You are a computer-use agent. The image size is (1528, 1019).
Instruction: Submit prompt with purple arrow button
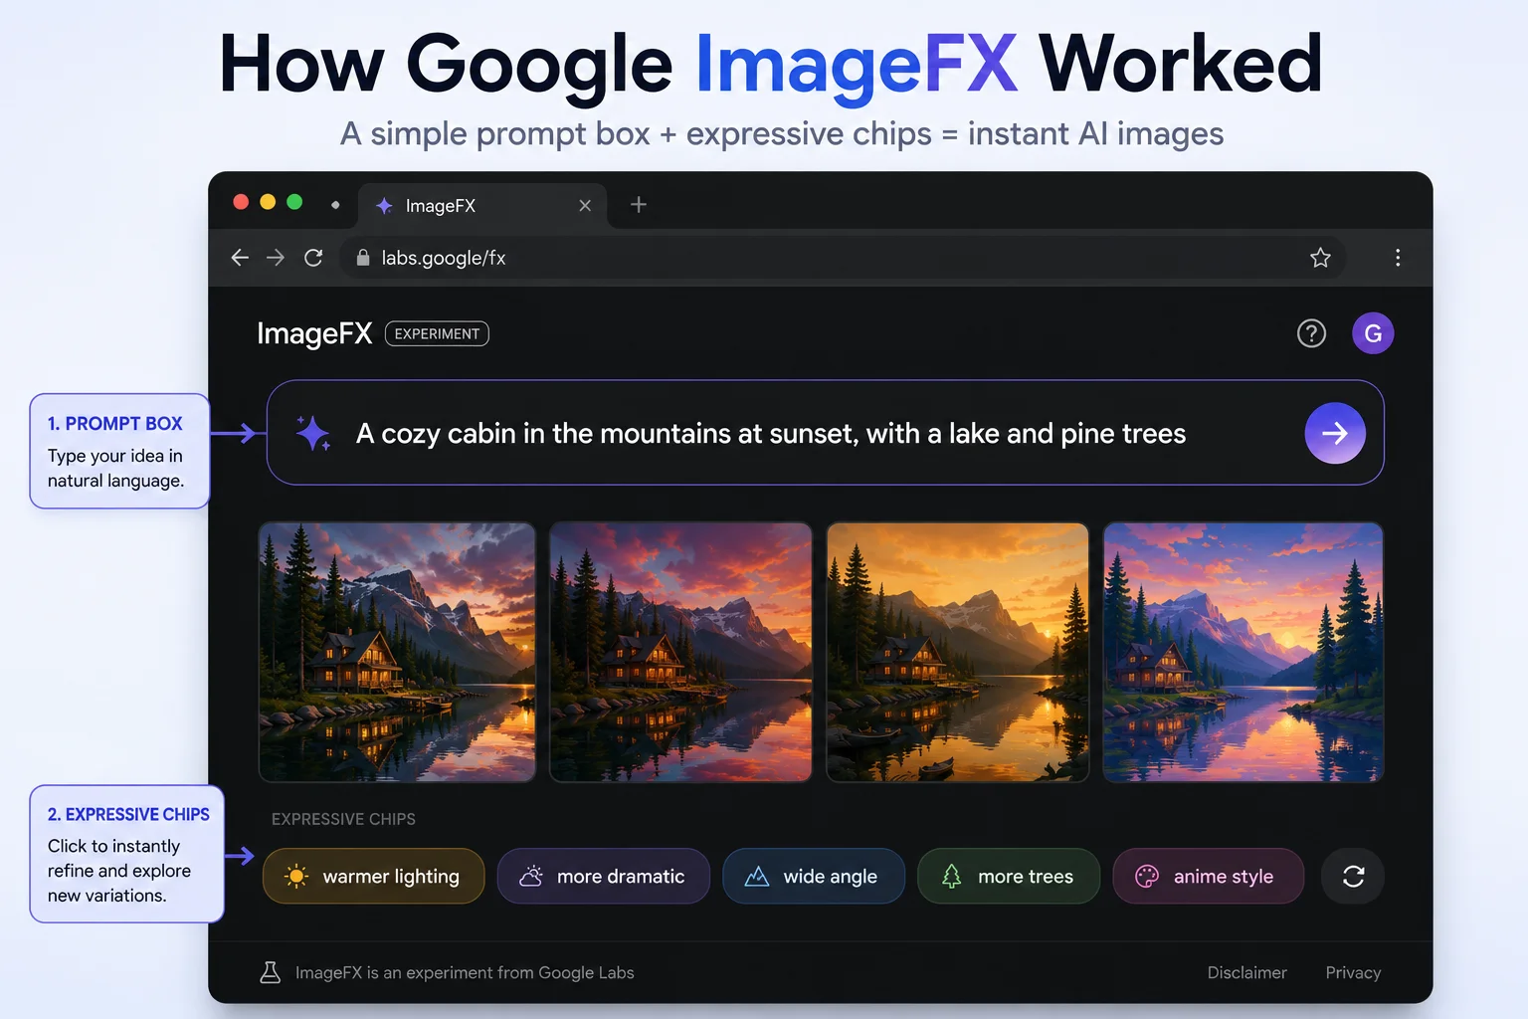(1335, 433)
